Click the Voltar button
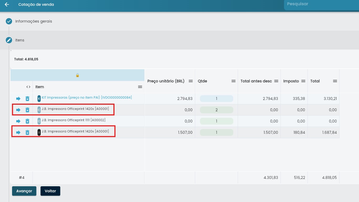Image resolution: width=359 pixels, height=202 pixels. pos(50,191)
